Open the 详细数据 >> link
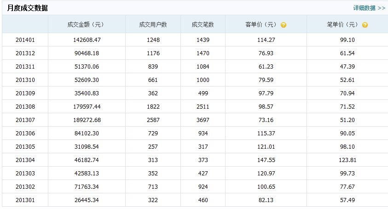388x209 pixels. pos(369,8)
